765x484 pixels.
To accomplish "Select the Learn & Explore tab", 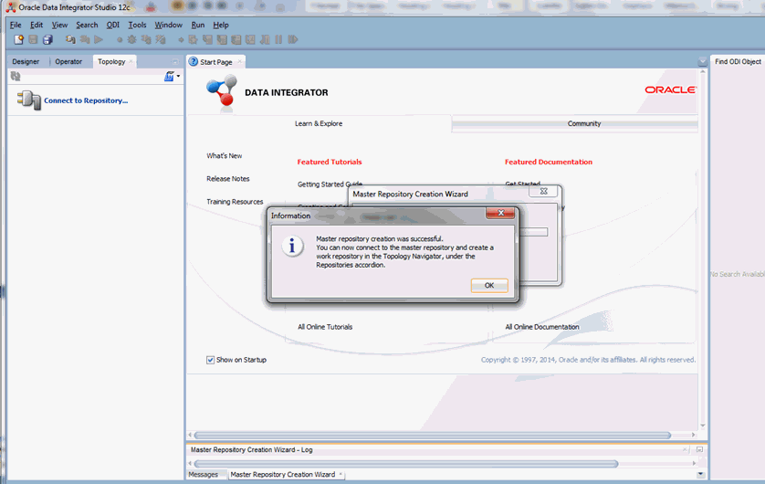I will 319,123.
